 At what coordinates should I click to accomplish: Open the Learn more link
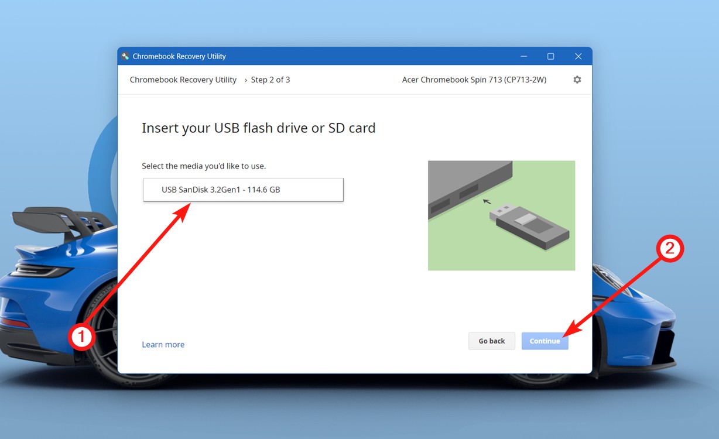[x=163, y=344]
